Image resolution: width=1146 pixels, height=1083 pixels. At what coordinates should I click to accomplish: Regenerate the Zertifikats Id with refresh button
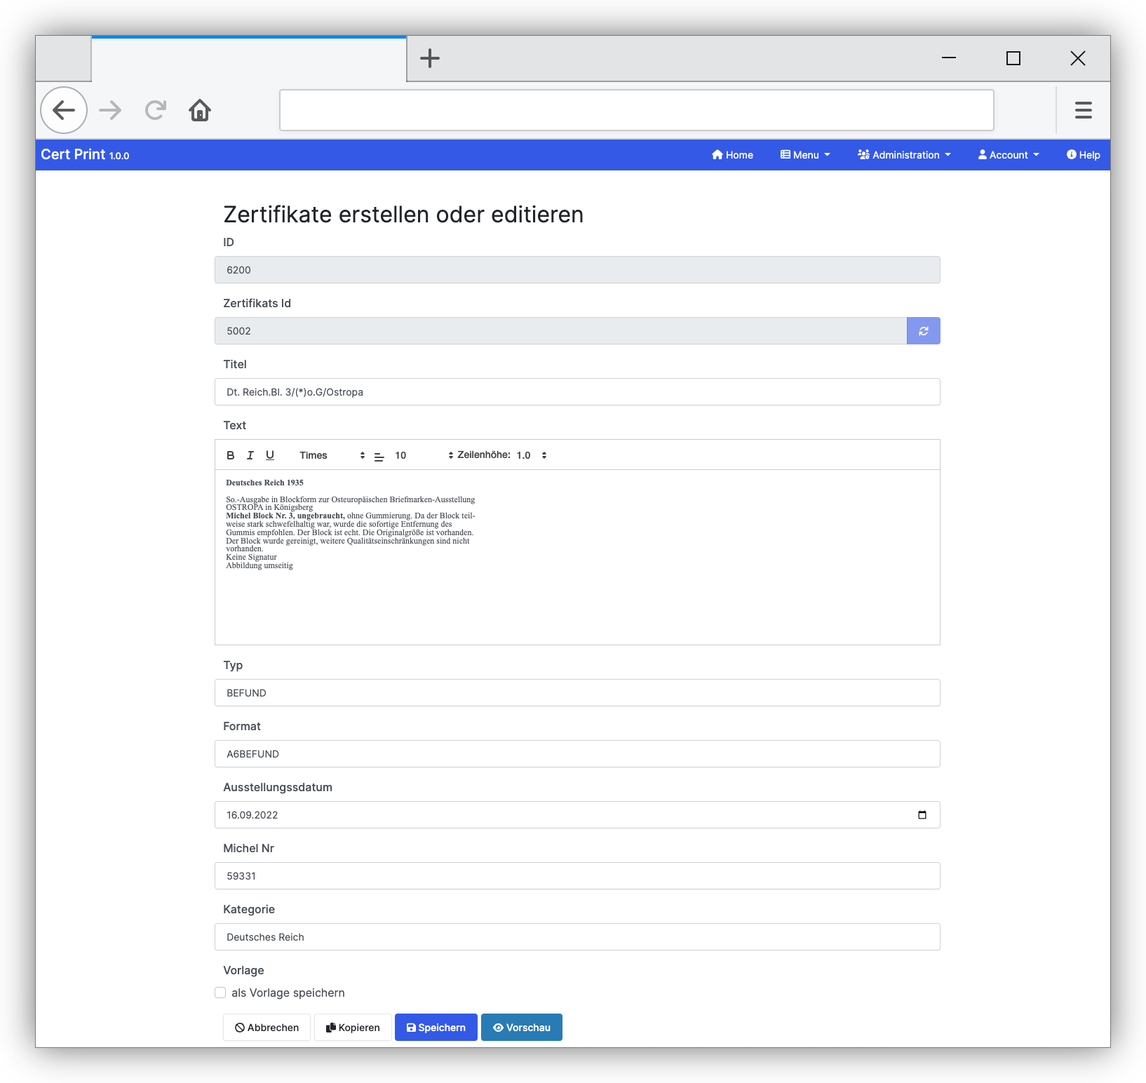coord(923,331)
